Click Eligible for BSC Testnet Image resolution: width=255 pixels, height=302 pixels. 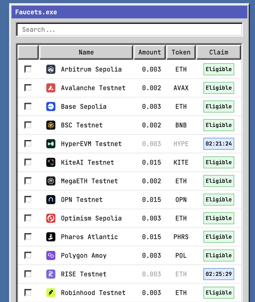click(x=219, y=125)
